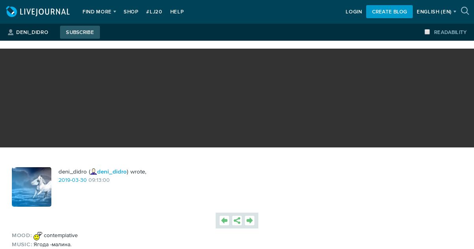Go to previous entry with left arrow
474x249 pixels.
click(x=224, y=221)
